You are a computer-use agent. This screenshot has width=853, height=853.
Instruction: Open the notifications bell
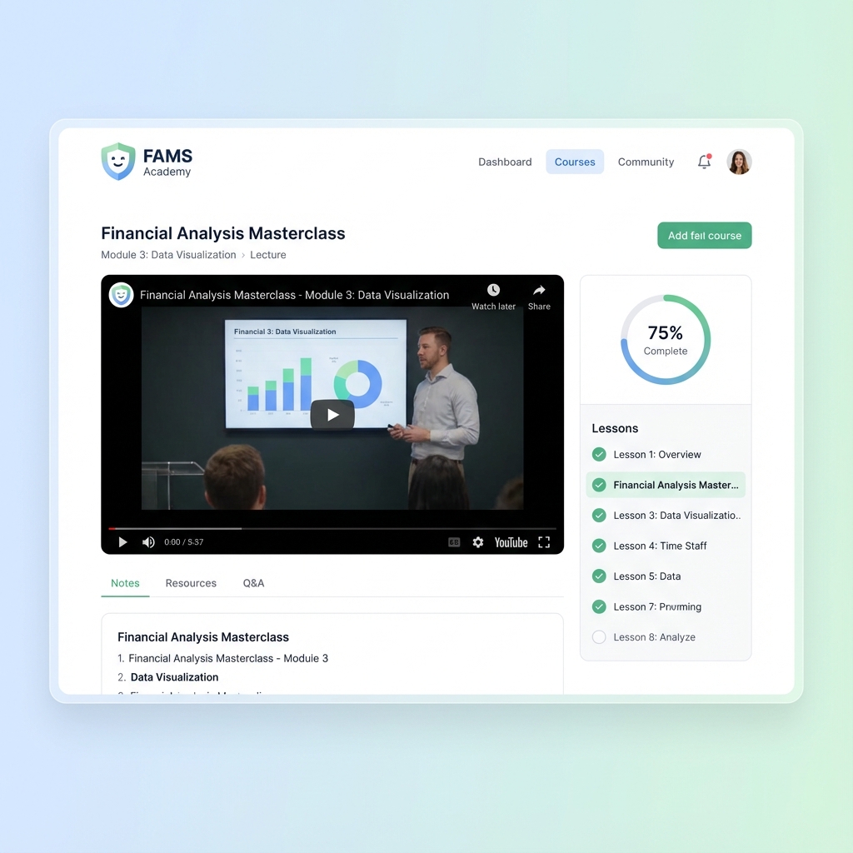(x=704, y=162)
